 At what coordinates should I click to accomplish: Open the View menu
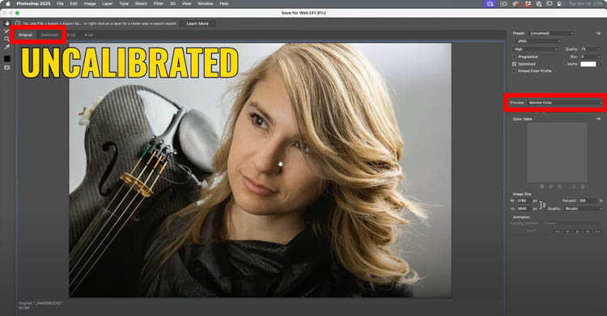pos(187,3)
